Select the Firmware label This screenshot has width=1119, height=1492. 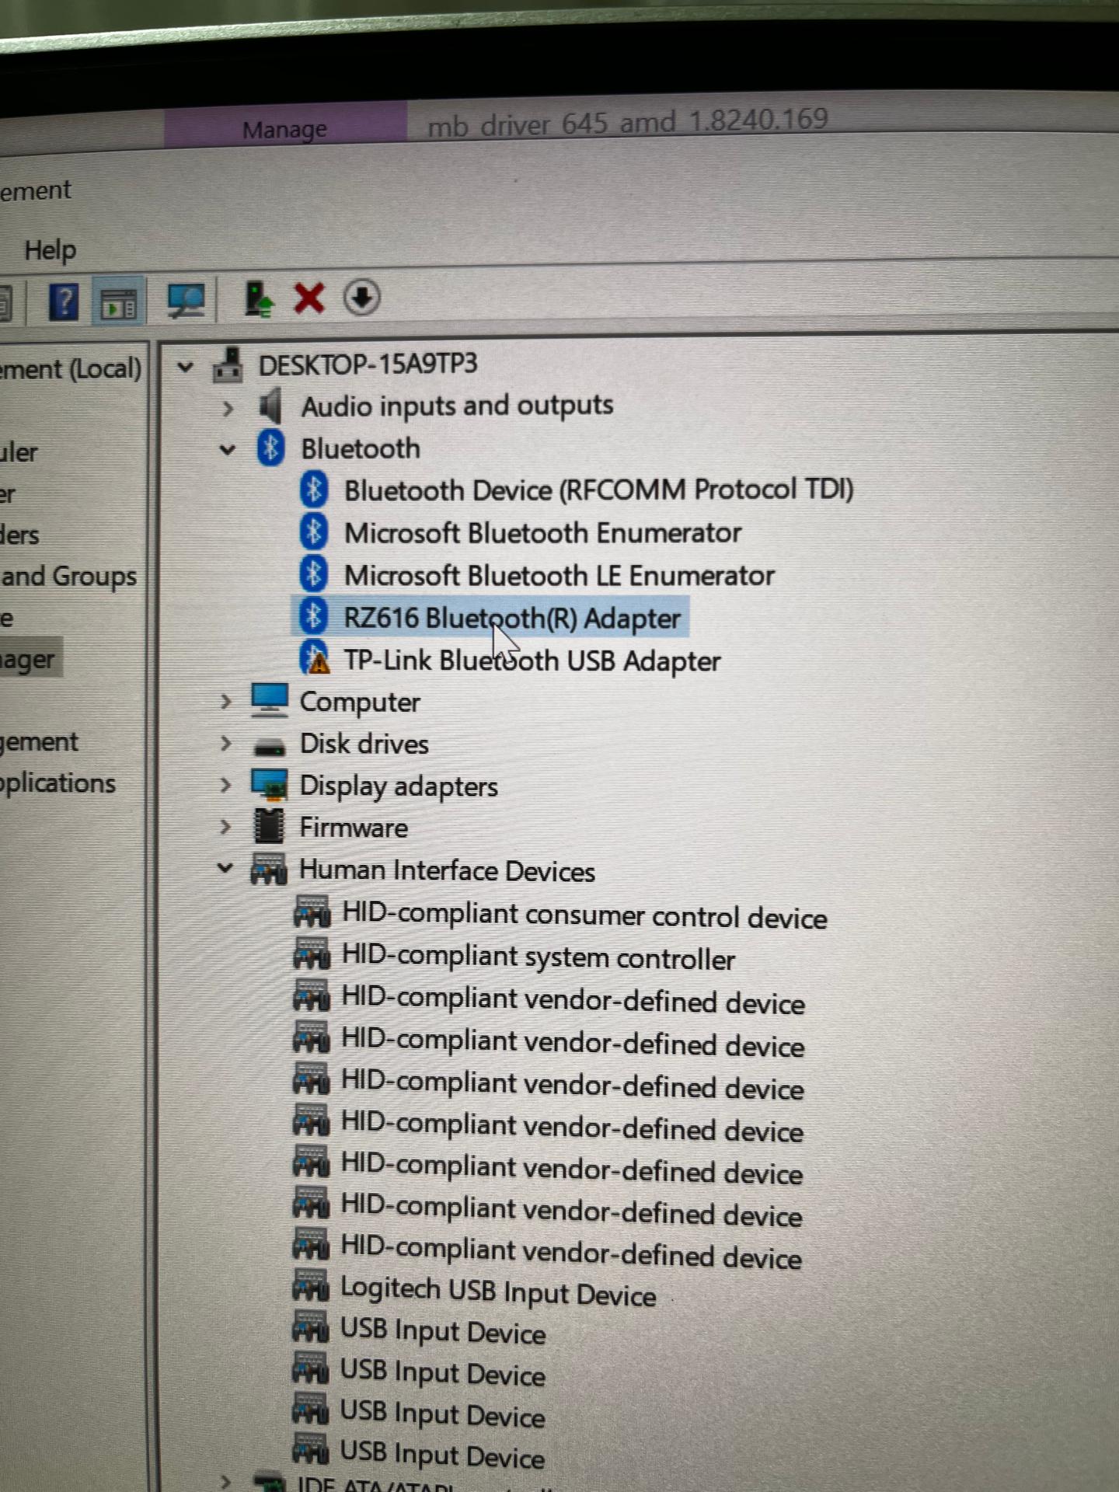[354, 828]
